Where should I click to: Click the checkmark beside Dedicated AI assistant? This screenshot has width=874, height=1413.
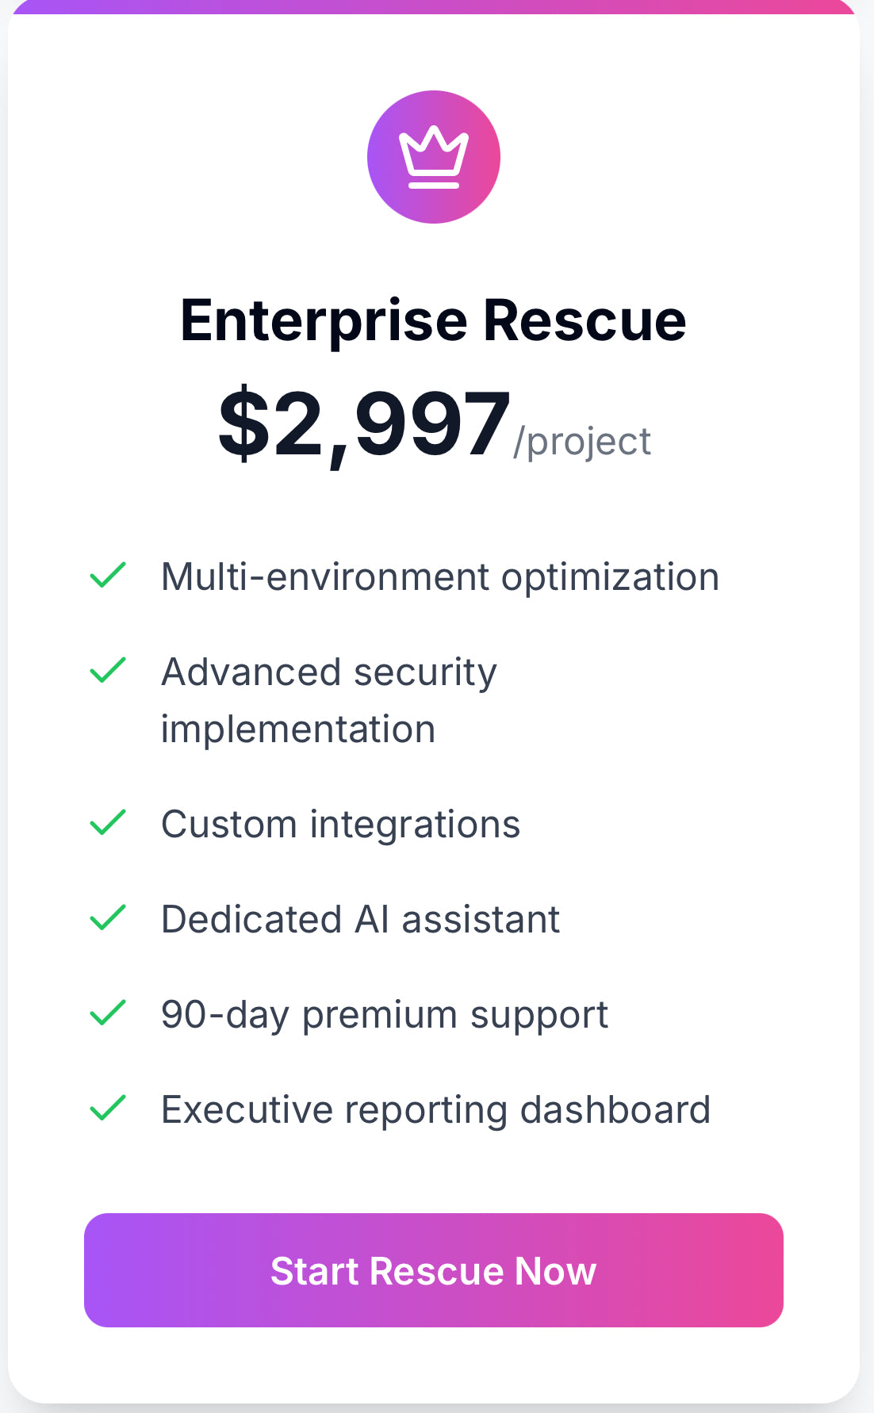pos(109,920)
